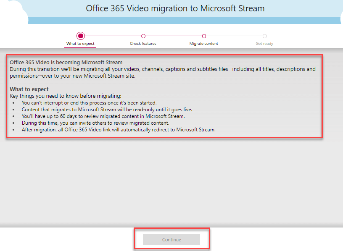Go to the 'Migrate content' step label

[x=204, y=44]
